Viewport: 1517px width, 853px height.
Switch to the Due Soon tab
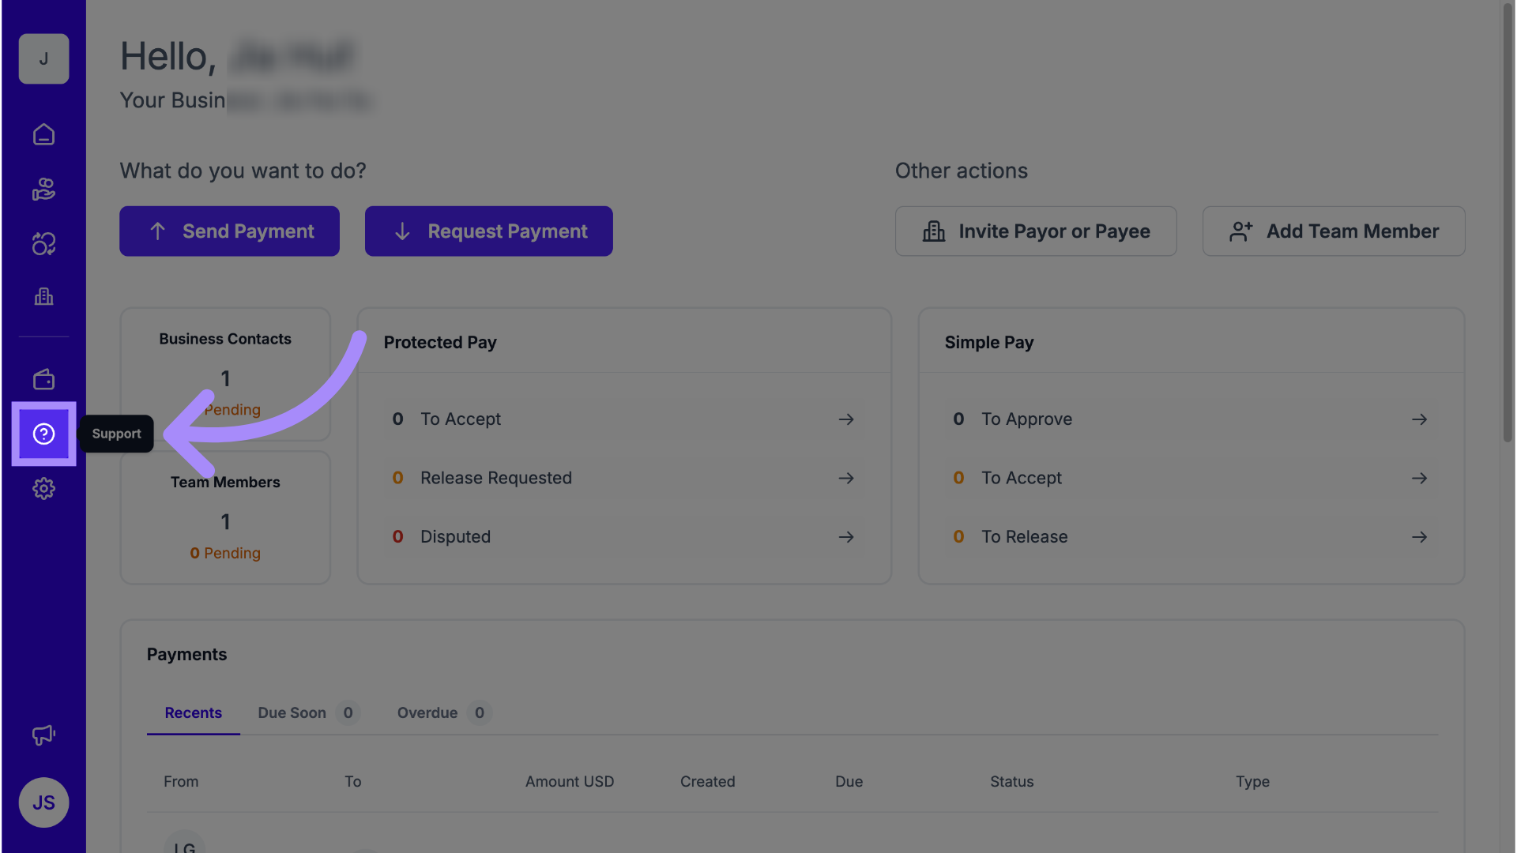pos(292,712)
